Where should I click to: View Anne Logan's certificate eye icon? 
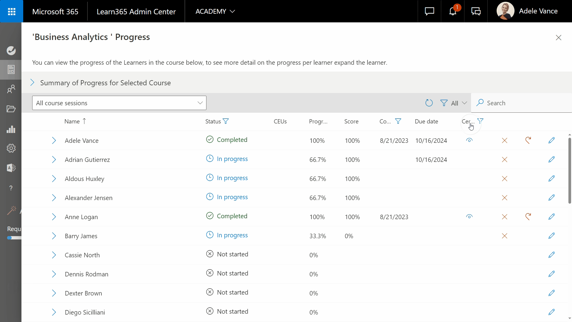point(469,216)
